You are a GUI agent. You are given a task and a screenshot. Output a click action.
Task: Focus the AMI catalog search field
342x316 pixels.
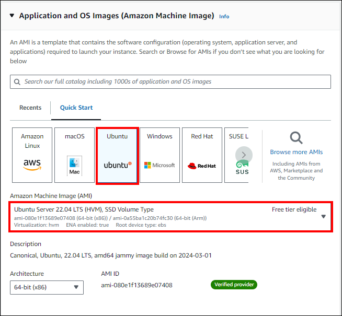(173, 82)
